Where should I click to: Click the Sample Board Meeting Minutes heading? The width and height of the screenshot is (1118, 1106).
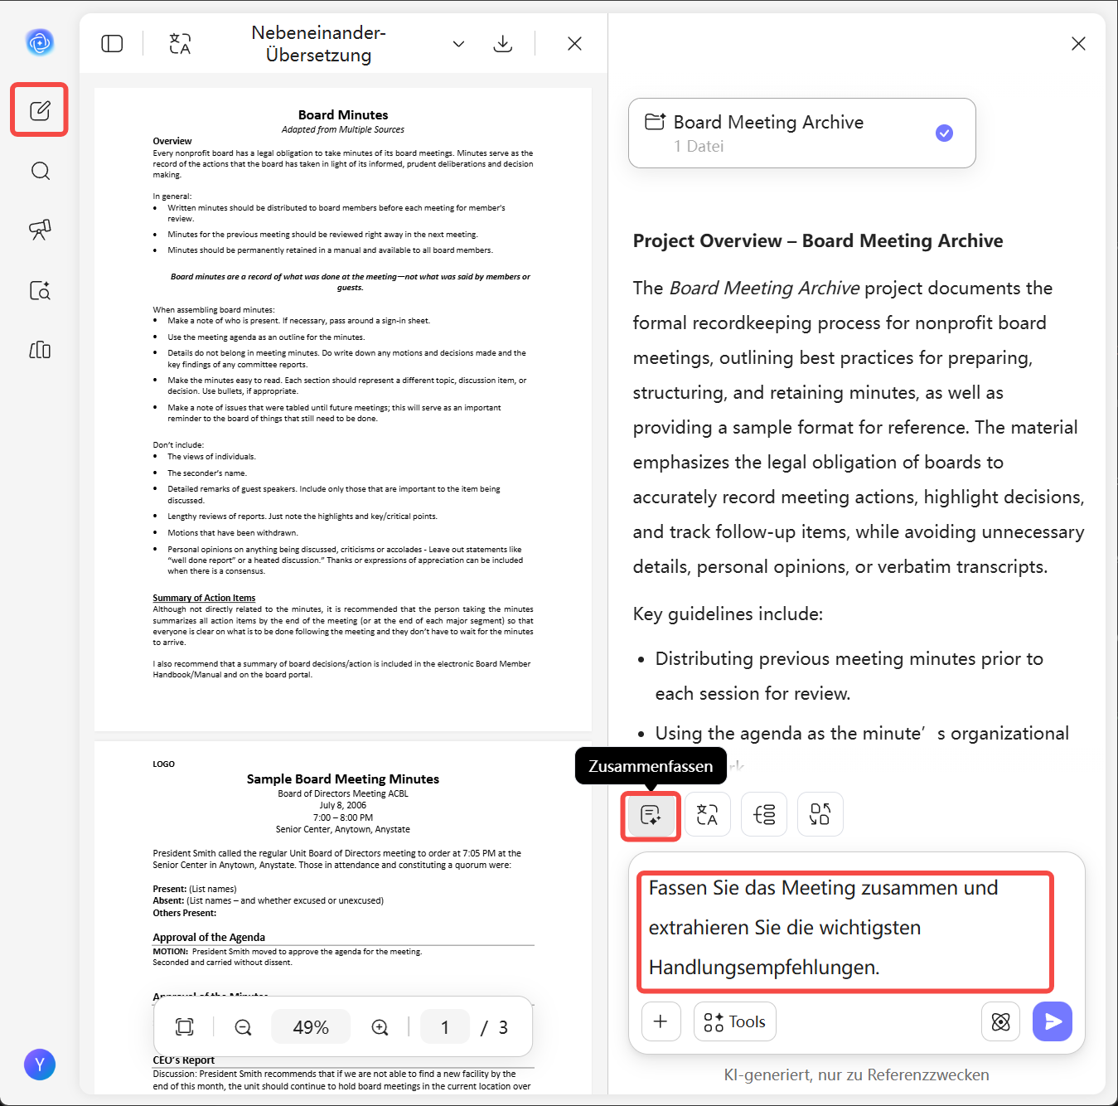pyautogui.click(x=343, y=779)
